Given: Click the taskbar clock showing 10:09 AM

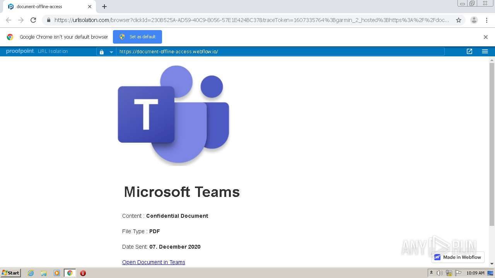Looking at the screenshot, I should (475, 273).
